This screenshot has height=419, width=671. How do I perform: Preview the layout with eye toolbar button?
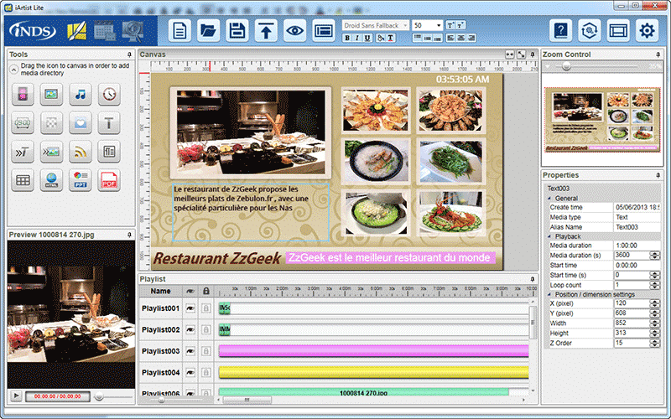(x=295, y=31)
